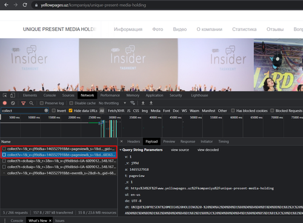Screen dimensions: 303x223
Task: Clear the network log icon
Action: [13, 103]
